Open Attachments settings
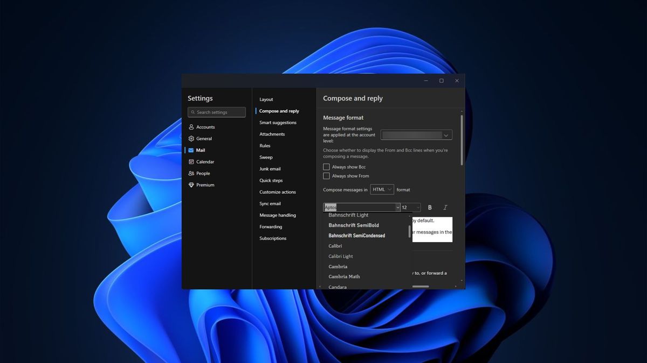This screenshot has width=647, height=363. [x=272, y=134]
